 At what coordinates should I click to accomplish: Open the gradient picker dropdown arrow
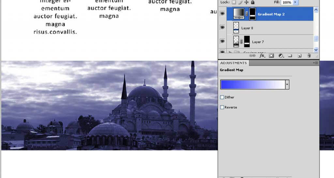pos(287,84)
